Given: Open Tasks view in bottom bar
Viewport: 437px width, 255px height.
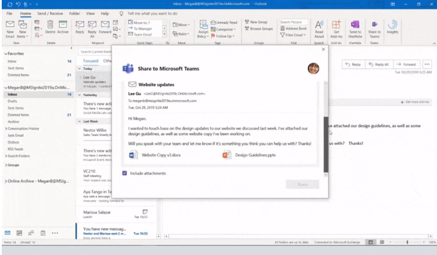Looking at the screenshot, I should (x=43, y=233).
